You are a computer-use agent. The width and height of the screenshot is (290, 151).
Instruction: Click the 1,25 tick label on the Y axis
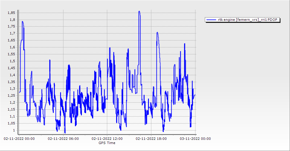(x=12, y=96)
